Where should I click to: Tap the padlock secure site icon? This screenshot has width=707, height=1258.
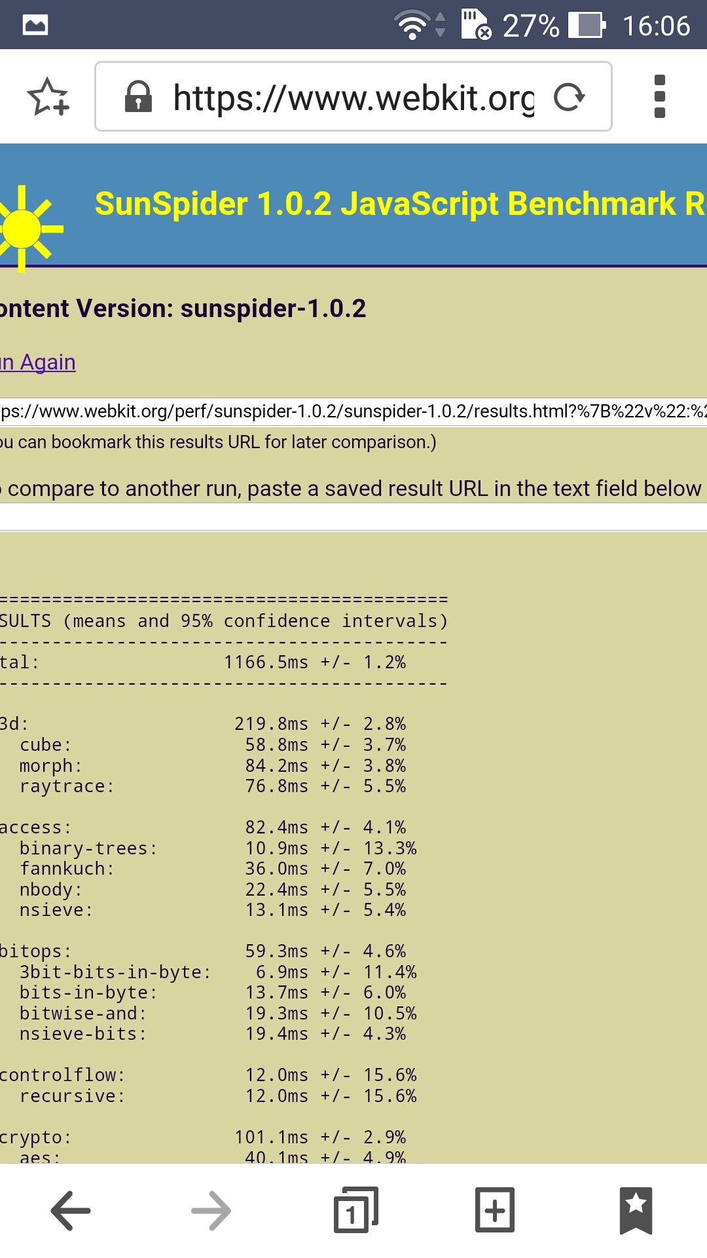pos(138,97)
